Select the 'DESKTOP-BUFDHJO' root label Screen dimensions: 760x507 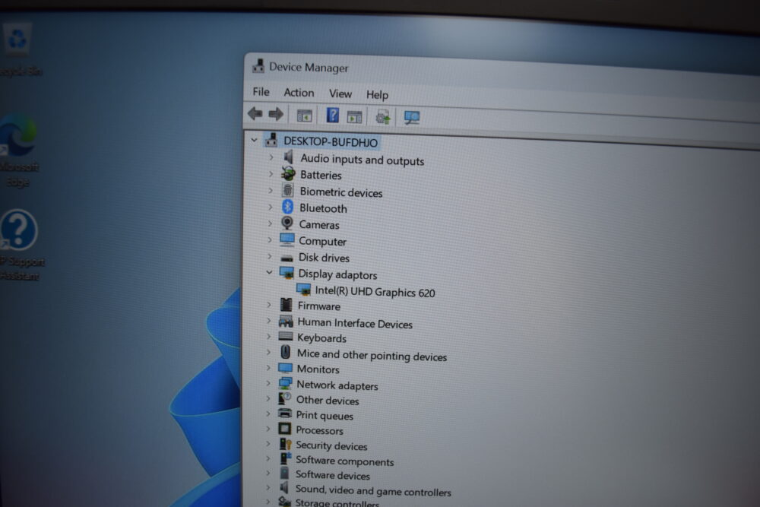pyautogui.click(x=330, y=141)
